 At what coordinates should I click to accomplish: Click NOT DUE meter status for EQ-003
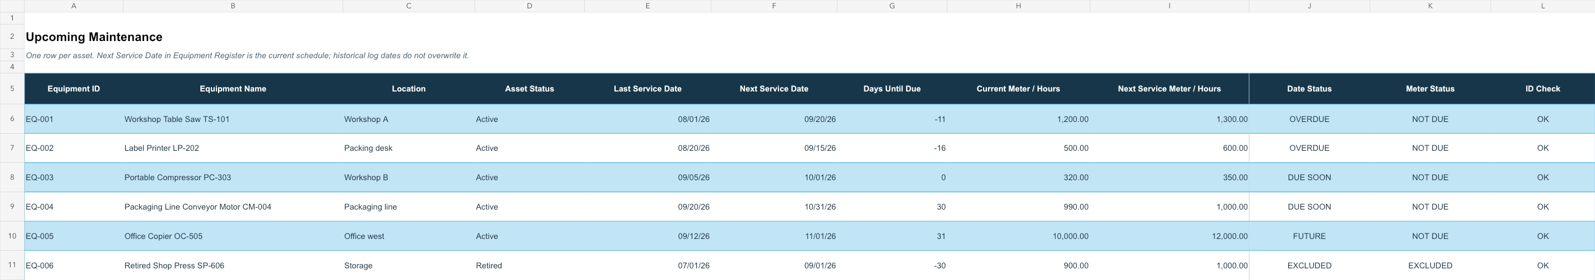point(1430,177)
